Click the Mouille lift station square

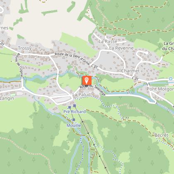click(x=74, y=120)
